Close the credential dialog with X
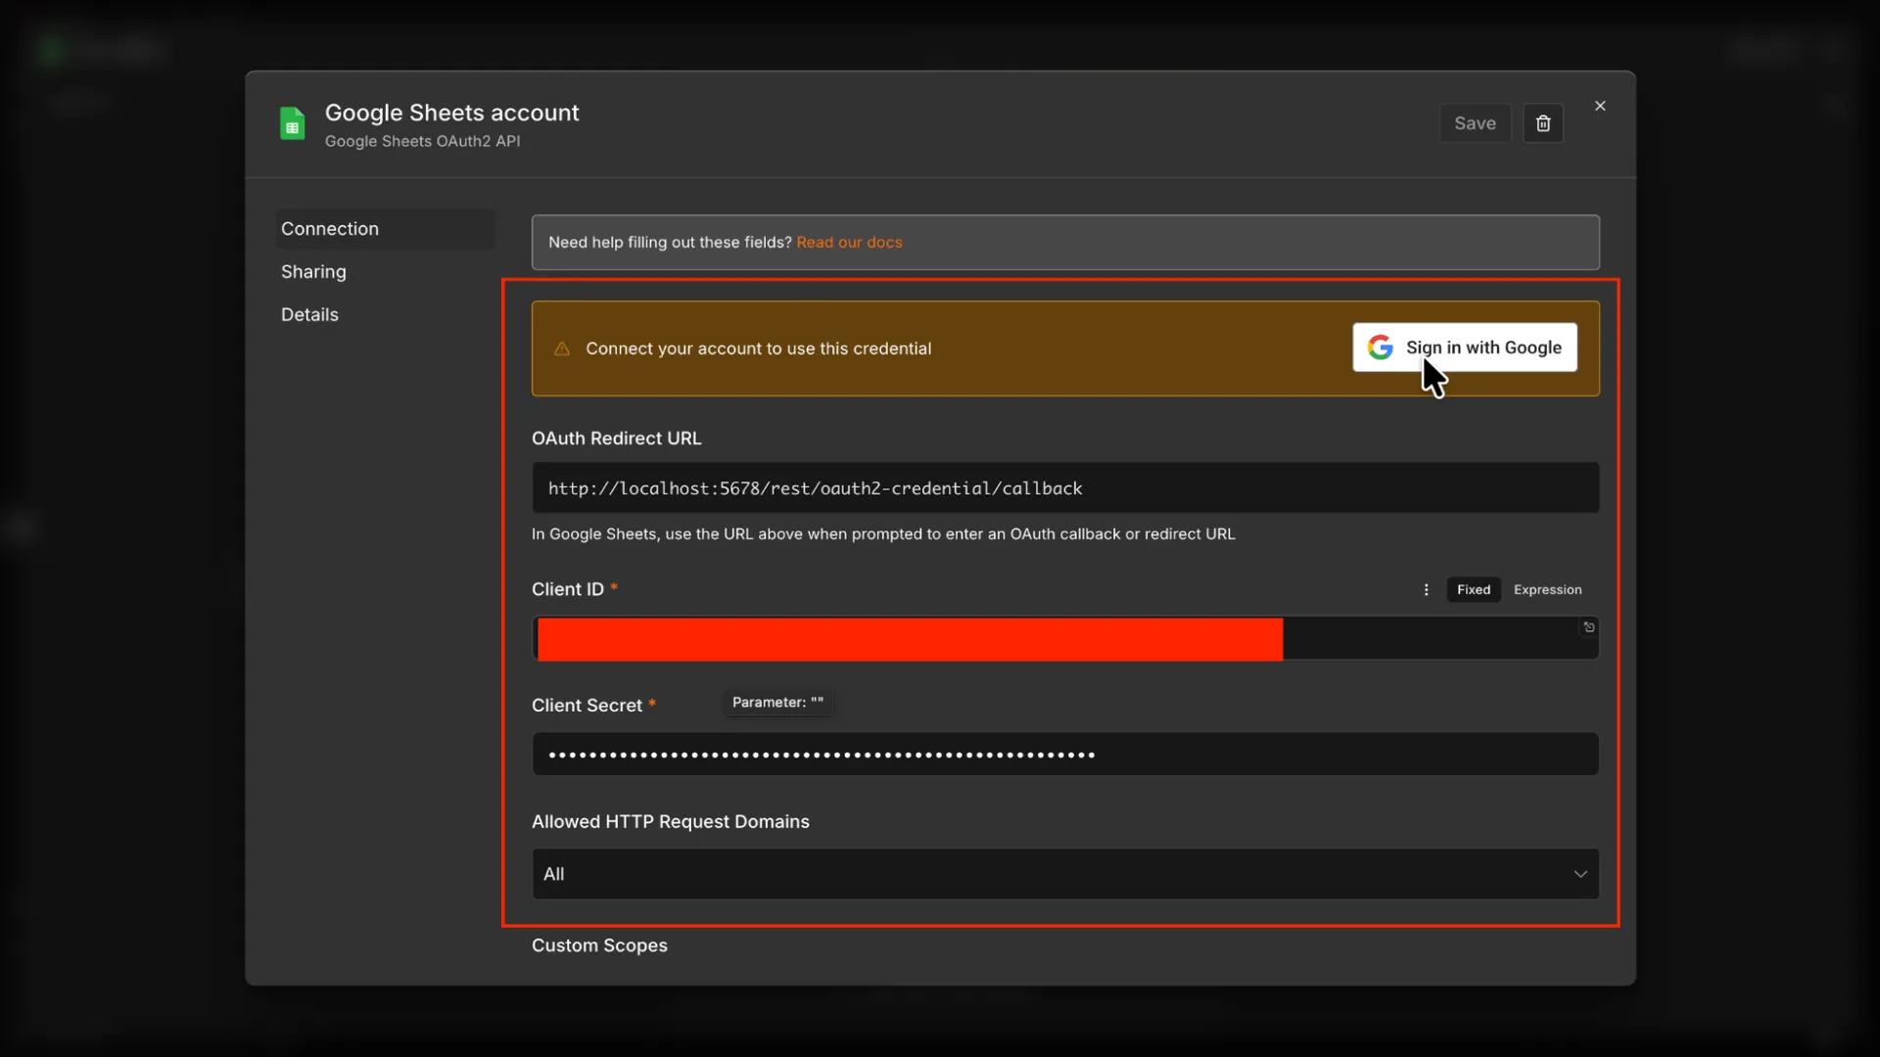 point(1600,106)
